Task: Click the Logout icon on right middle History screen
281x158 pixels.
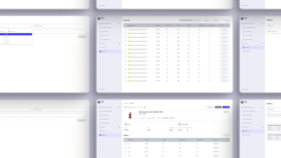Action: [243, 89]
